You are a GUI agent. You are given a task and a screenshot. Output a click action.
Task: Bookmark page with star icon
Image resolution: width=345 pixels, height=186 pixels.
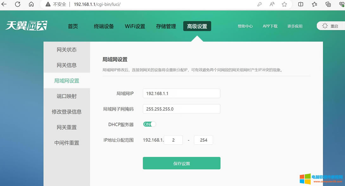click(284, 4)
